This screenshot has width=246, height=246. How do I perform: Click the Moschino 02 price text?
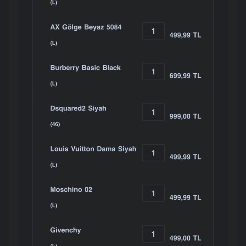tap(185, 198)
